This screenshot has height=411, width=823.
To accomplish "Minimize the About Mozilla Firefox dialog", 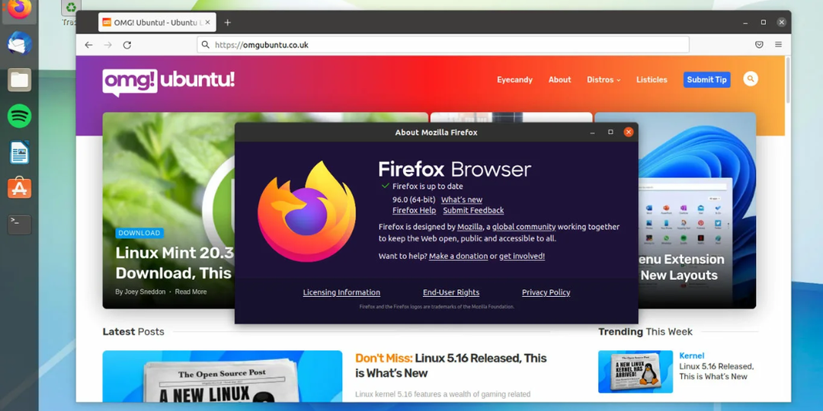I will click(592, 132).
